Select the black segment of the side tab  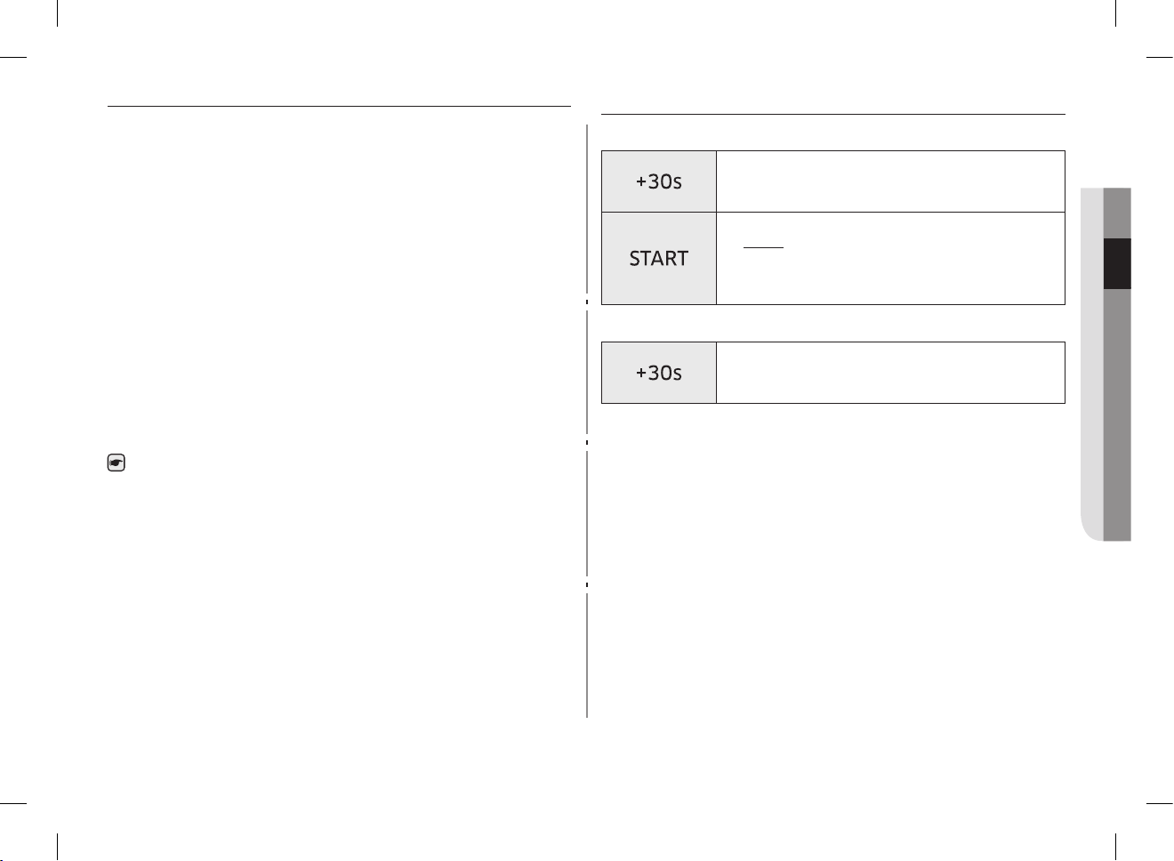(1117, 263)
